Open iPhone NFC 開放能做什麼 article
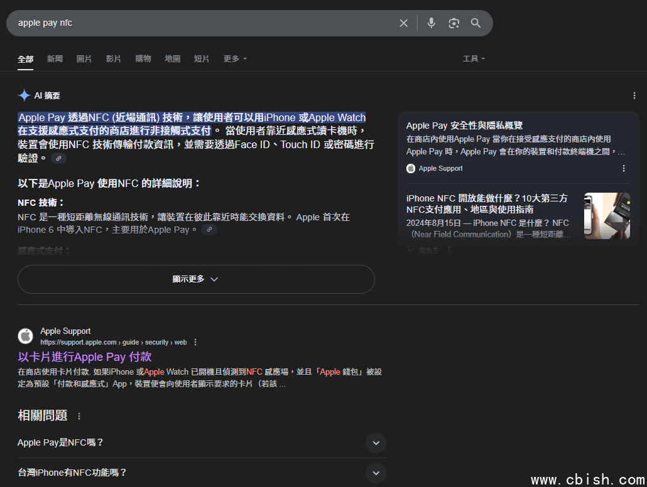 [487, 204]
